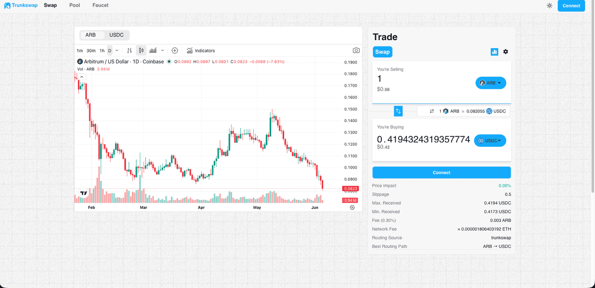Go to the Pool page
595x288 pixels.
tap(75, 5)
